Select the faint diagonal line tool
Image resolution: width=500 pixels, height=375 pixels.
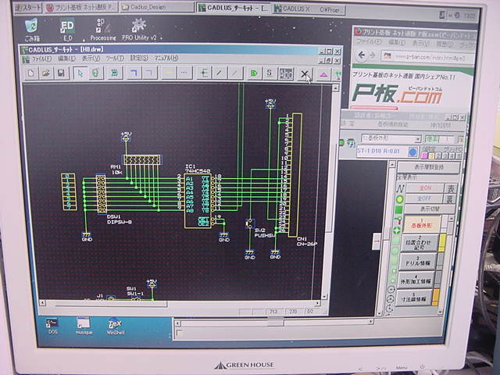tap(235, 73)
